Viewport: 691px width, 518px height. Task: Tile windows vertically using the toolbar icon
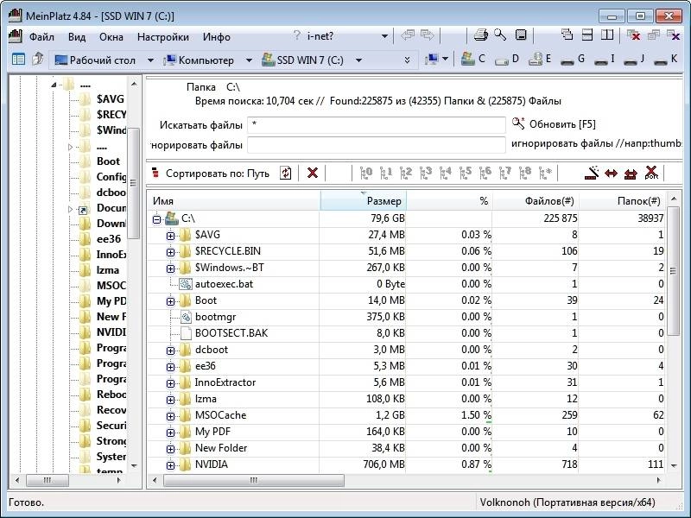pyautogui.click(x=607, y=35)
